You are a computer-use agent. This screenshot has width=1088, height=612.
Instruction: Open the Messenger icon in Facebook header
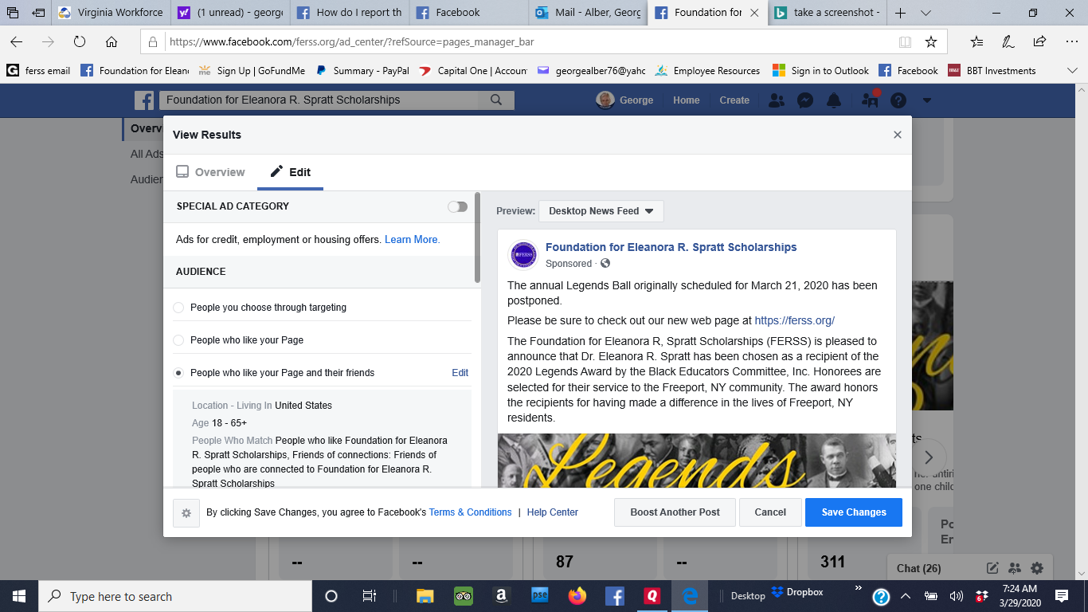click(805, 100)
